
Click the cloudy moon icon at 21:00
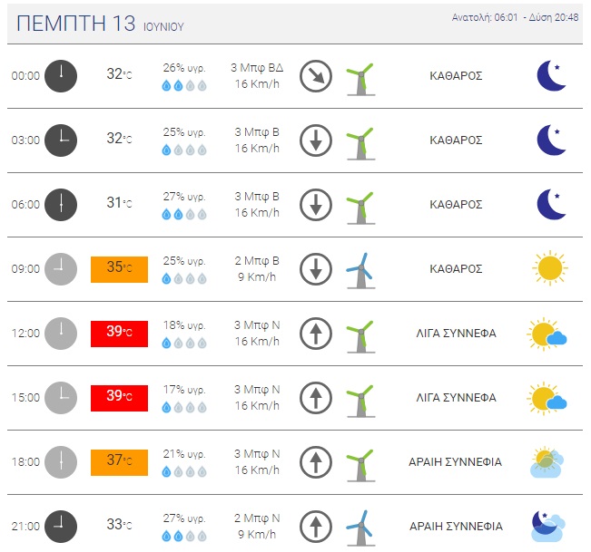click(x=548, y=526)
